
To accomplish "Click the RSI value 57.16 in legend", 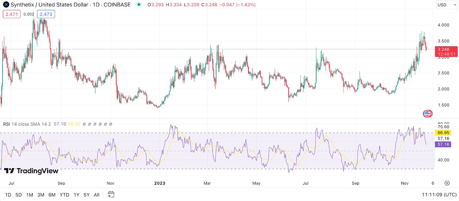I will coord(60,124).
